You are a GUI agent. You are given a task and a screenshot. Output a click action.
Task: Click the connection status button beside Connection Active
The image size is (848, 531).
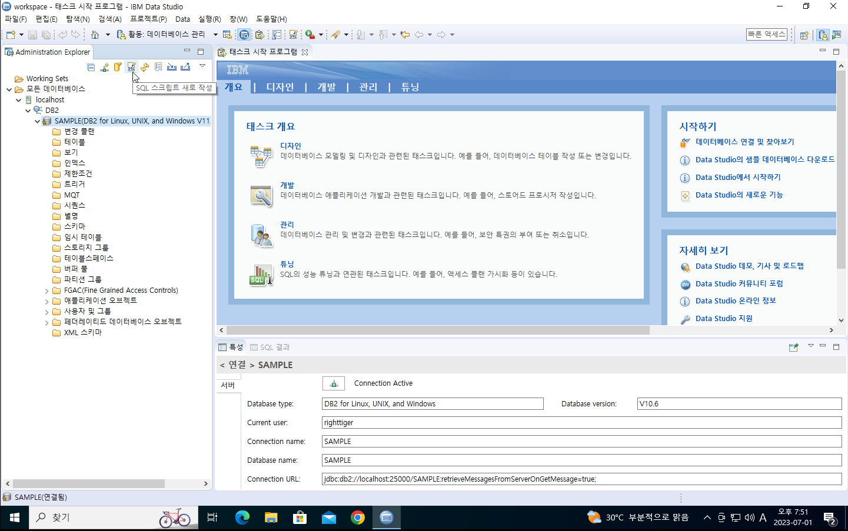coord(334,383)
